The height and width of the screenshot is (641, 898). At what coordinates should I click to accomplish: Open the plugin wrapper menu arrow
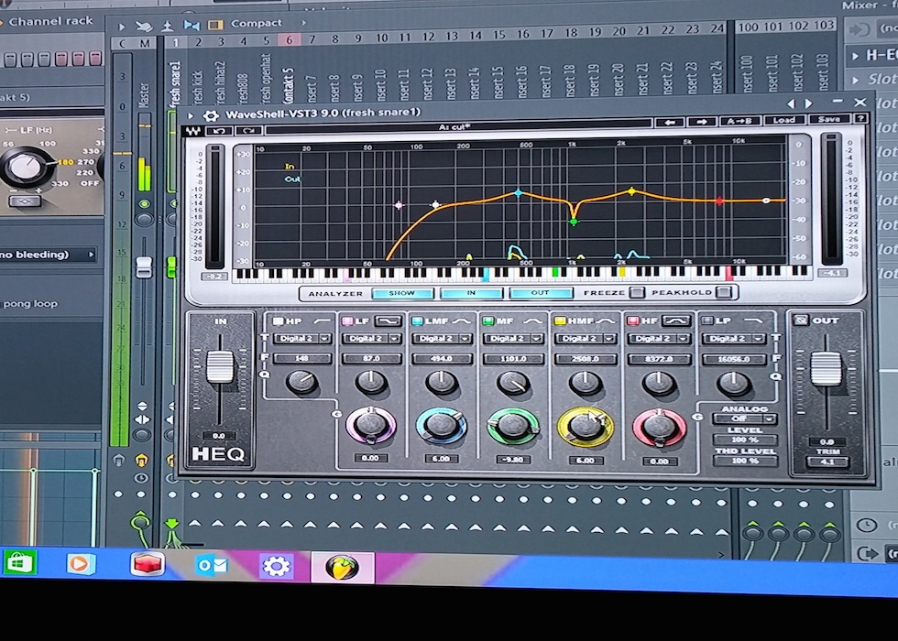pyautogui.click(x=191, y=116)
